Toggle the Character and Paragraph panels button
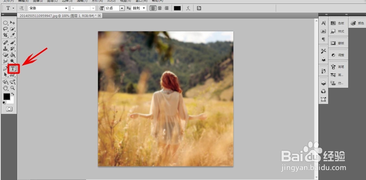Screen dimensions: 366x180 pyautogui.click(x=199, y=8)
